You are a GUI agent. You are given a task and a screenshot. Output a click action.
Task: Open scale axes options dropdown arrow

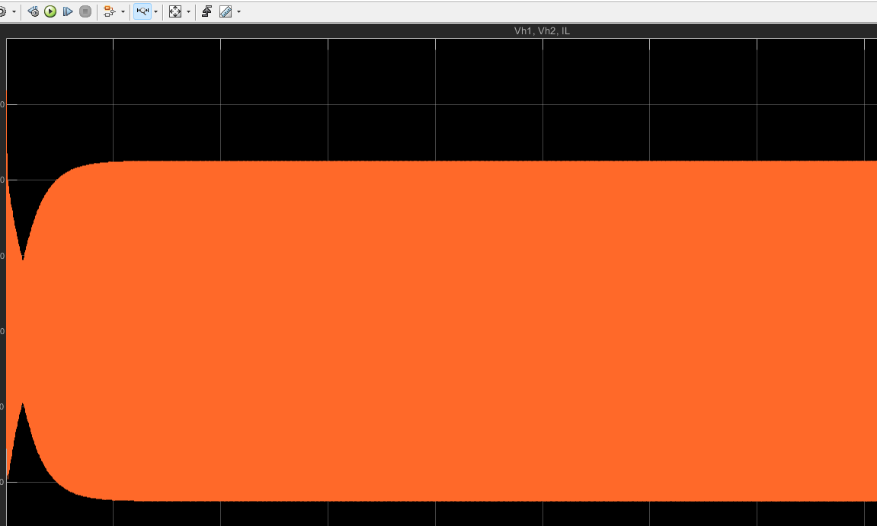click(x=188, y=11)
